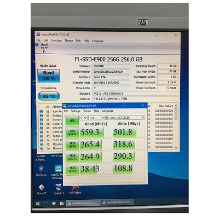This screenshot has width=219, height=219.
Task: Click the FL-SSD-E900 256G drive title
Action: (108, 59)
